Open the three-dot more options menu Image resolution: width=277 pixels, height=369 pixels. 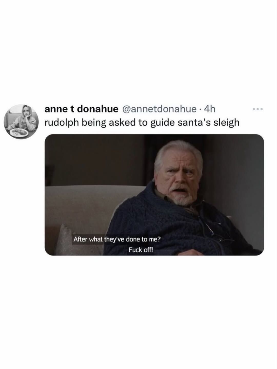[x=258, y=109]
